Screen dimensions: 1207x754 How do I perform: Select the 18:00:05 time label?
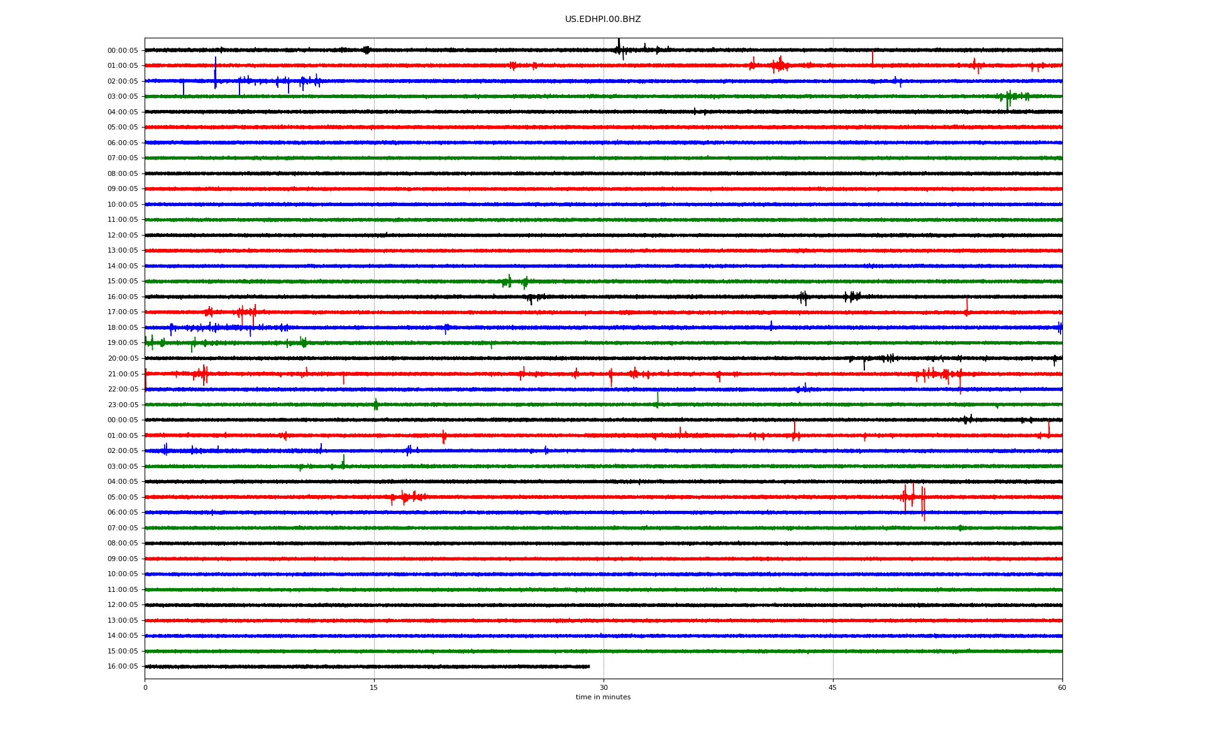[x=123, y=327]
